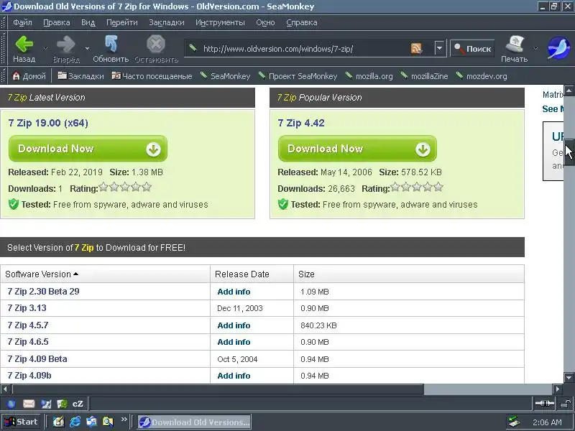This screenshot has width=575, height=431.
Task: Open the Окно menu
Action: (x=265, y=22)
